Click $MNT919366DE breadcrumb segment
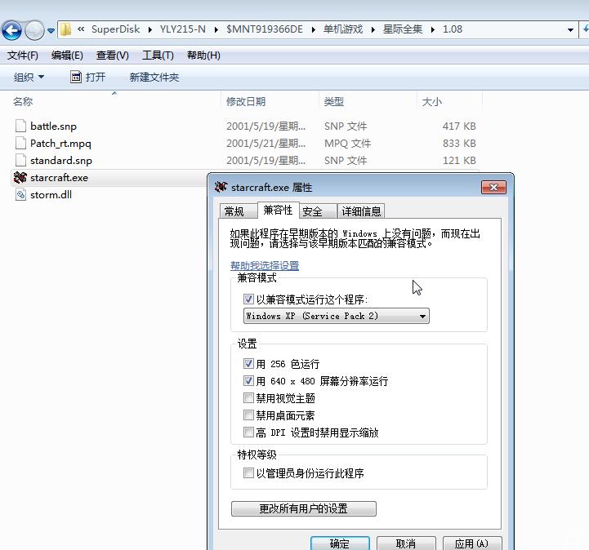The height and width of the screenshot is (550, 589). [265, 29]
